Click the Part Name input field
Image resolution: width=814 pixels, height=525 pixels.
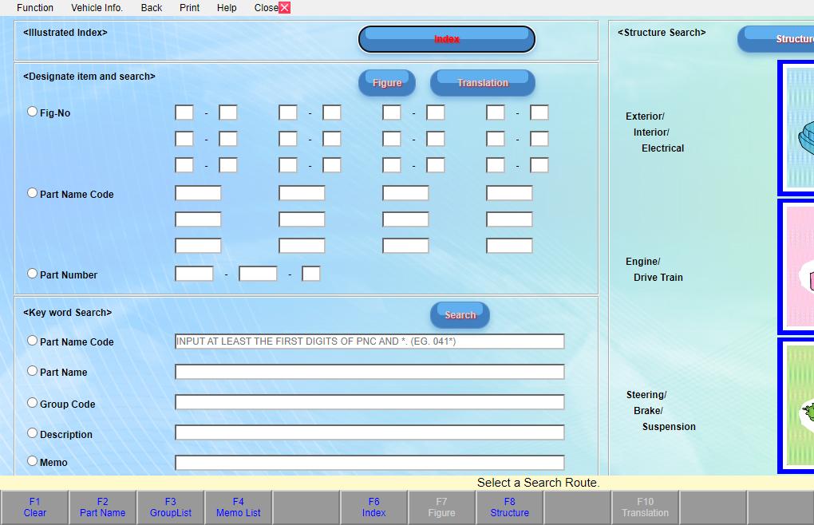[369, 371]
